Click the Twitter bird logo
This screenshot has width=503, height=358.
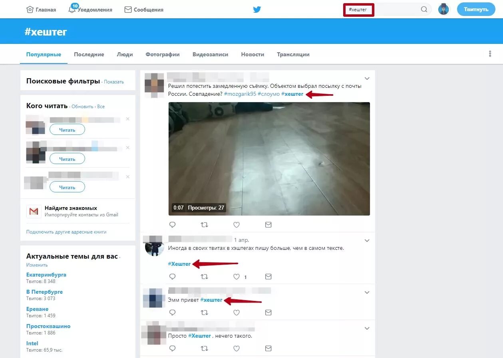point(257,10)
